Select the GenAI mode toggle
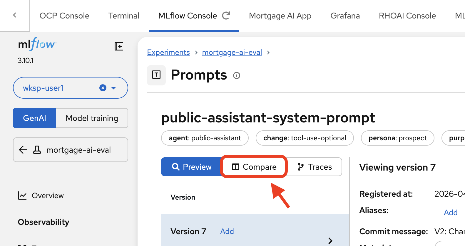This screenshot has height=246, width=465. pyautogui.click(x=34, y=118)
